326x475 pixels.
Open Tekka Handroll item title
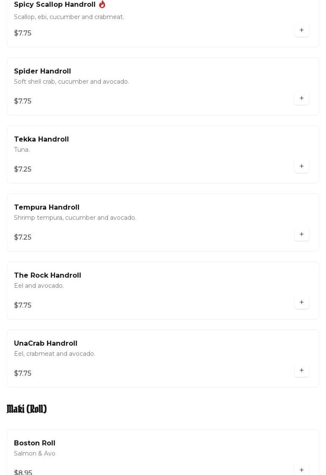(41, 139)
